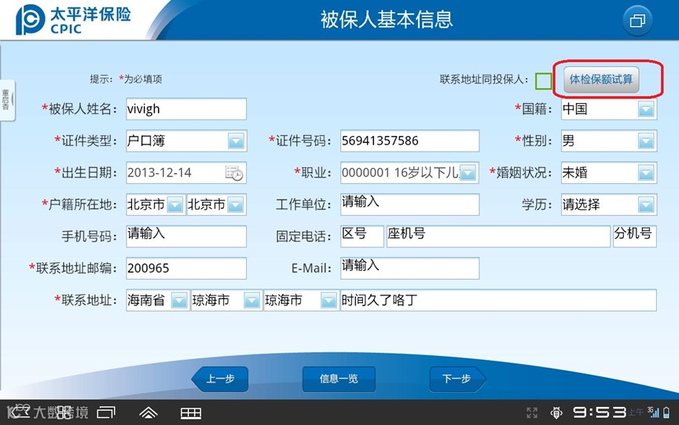Open the side tab on left edge
The image size is (679, 425).
7,100
